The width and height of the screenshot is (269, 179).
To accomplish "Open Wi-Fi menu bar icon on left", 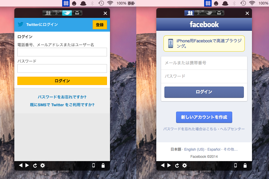I will tap(110, 3).
